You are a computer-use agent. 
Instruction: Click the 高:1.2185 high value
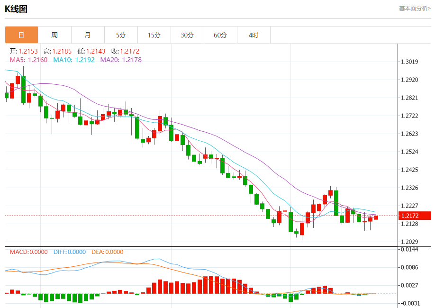pos(57,51)
